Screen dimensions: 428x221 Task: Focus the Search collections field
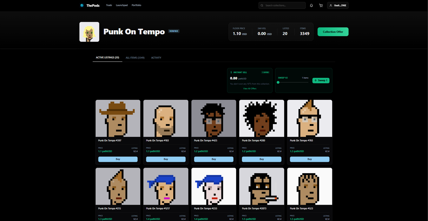coord(282,5)
